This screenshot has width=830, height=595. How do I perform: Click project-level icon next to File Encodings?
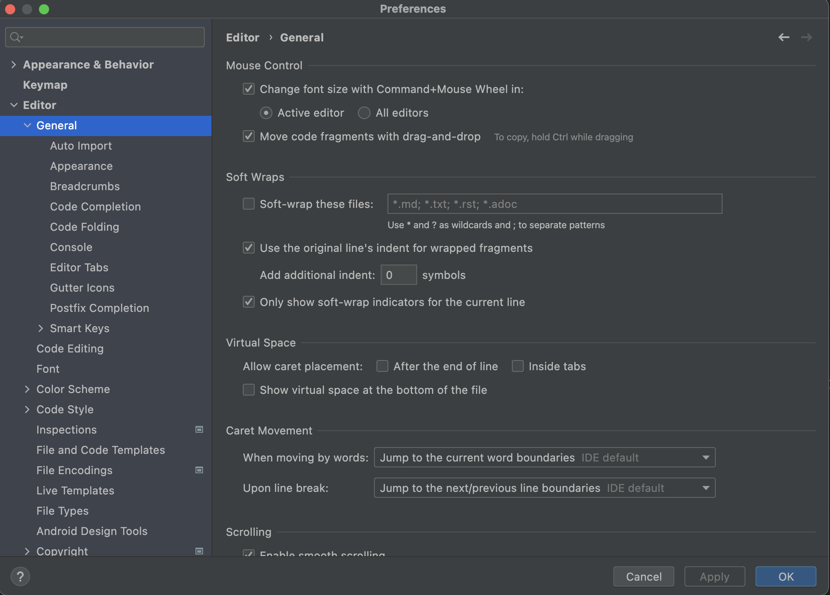tap(199, 470)
